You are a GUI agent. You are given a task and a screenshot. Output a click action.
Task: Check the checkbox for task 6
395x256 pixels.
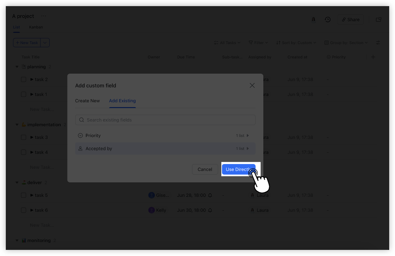24,210
